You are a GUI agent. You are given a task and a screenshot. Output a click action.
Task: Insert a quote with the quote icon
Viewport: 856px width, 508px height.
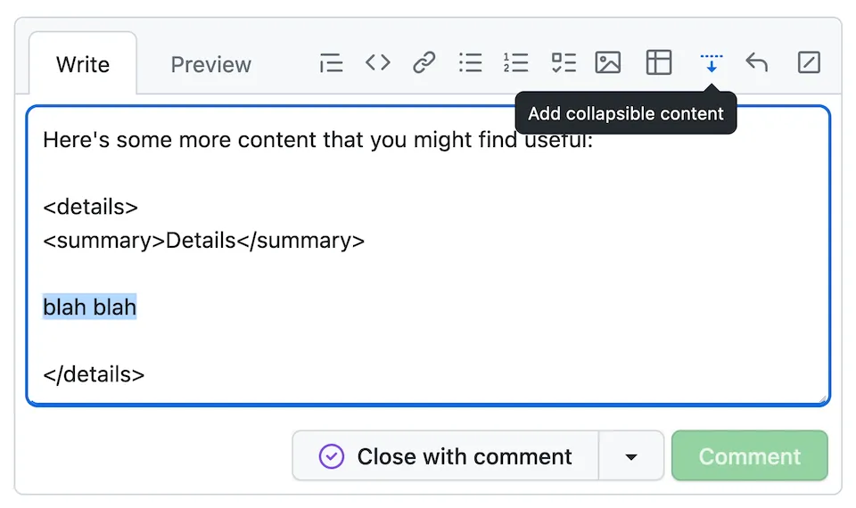click(331, 63)
